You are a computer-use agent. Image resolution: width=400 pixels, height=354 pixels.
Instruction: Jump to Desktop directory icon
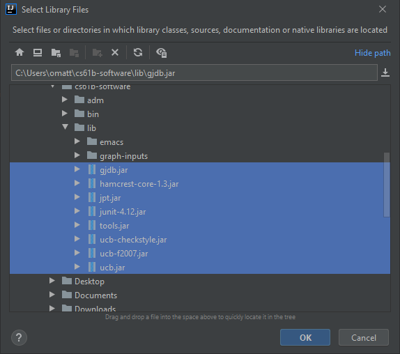coord(38,52)
